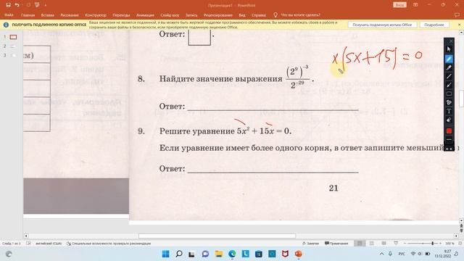Close the floating drawing toolbar
Viewport: 464px width, 261px height.
451,41
